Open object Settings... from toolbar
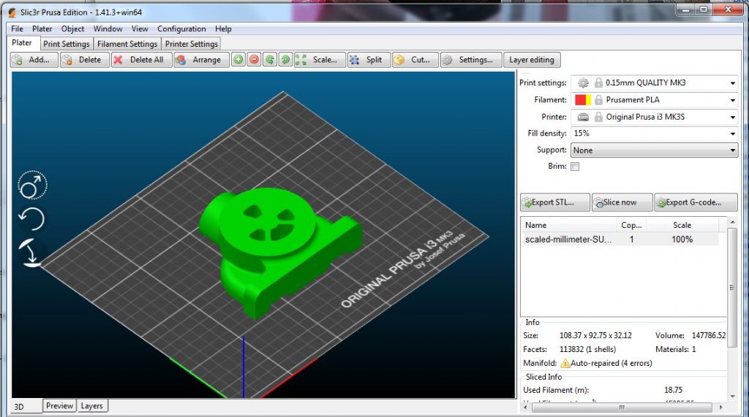749x417 pixels. click(471, 60)
